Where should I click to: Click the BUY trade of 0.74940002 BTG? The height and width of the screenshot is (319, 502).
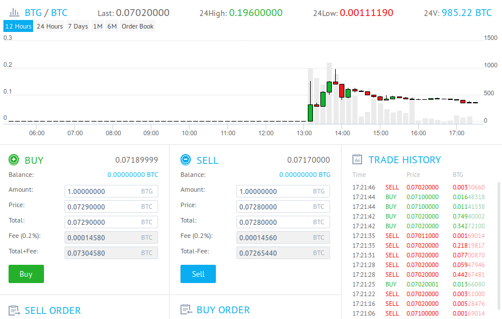point(419,216)
